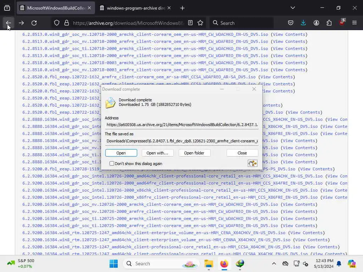Open 6.2.9200.16384 soc_intel amd64chk iso link
The width and height of the screenshot is (363, 272).
pos(173,176)
